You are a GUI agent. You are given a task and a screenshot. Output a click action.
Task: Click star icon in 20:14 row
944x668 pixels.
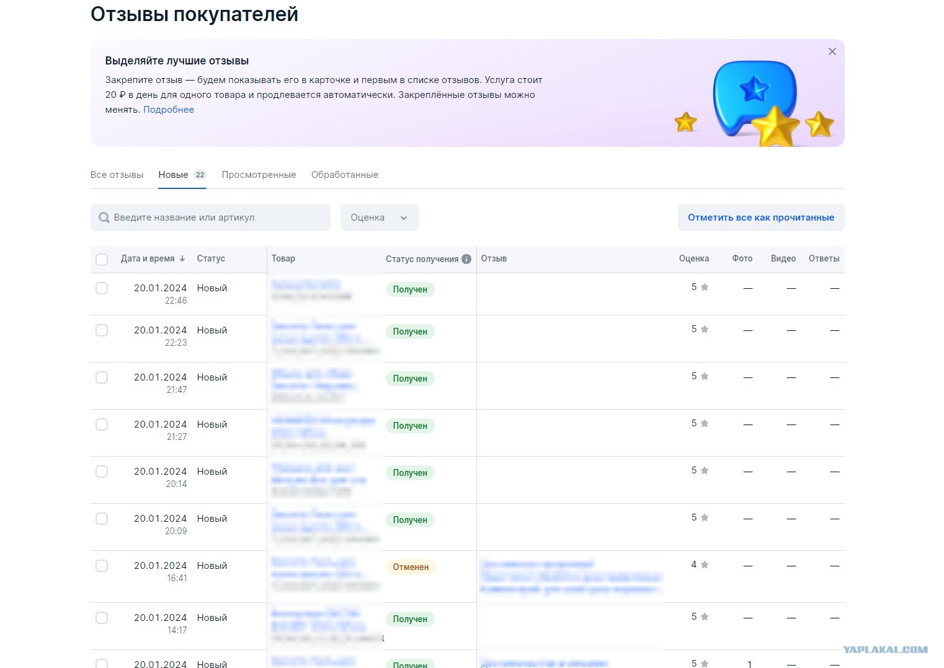tap(705, 470)
